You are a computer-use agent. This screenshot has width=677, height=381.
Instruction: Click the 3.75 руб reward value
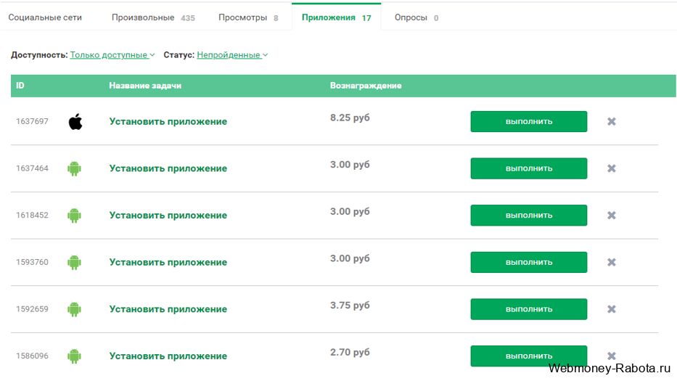pyautogui.click(x=350, y=306)
